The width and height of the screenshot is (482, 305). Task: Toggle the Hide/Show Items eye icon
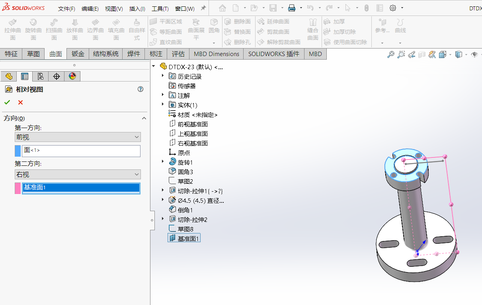click(x=474, y=54)
